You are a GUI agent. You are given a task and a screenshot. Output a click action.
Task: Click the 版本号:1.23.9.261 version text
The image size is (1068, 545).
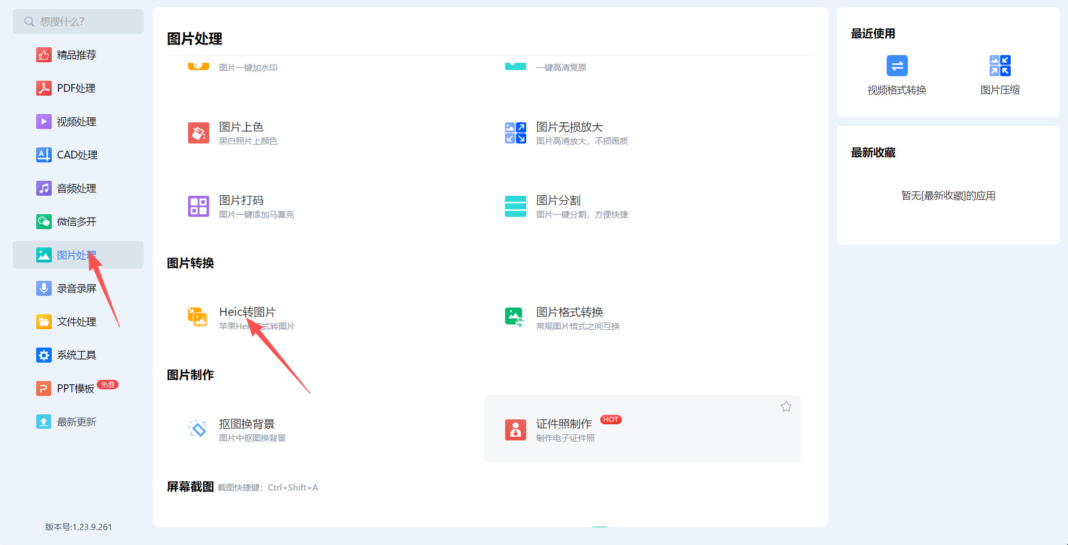(x=78, y=527)
